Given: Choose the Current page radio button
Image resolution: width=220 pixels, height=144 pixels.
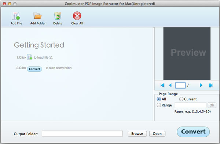Looking at the screenshot, I should point(181,99).
